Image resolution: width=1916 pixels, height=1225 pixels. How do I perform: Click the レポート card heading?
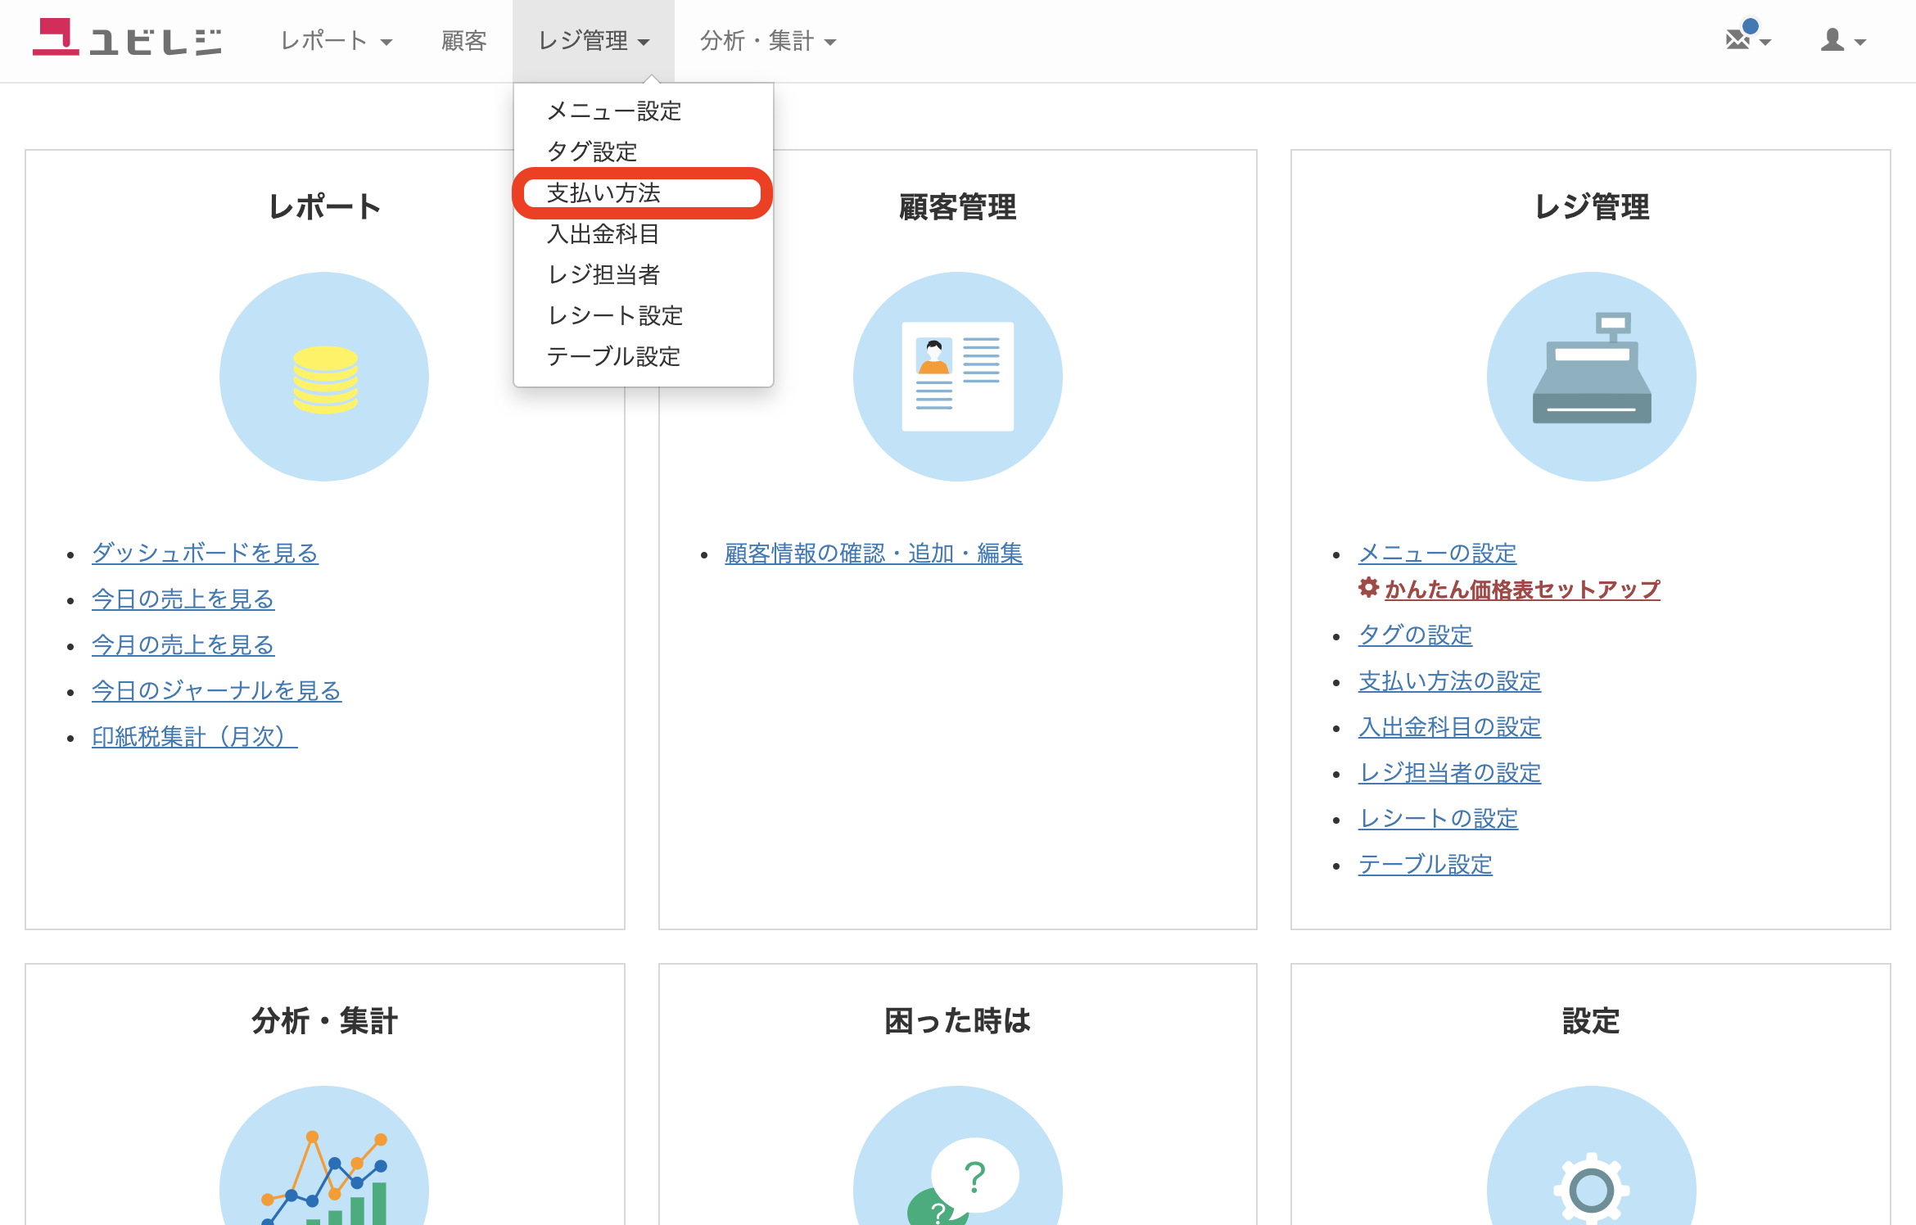(325, 206)
